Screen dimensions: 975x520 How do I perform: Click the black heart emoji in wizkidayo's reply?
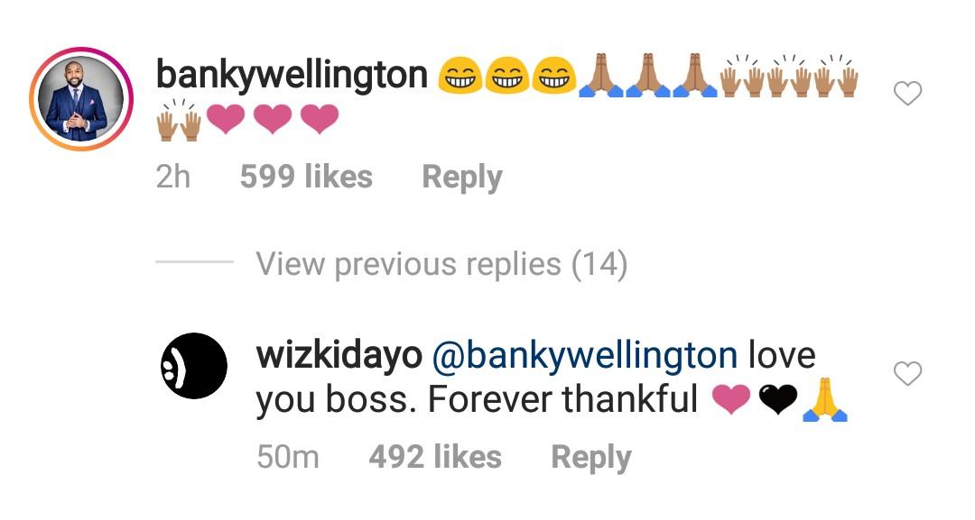(x=777, y=399)
